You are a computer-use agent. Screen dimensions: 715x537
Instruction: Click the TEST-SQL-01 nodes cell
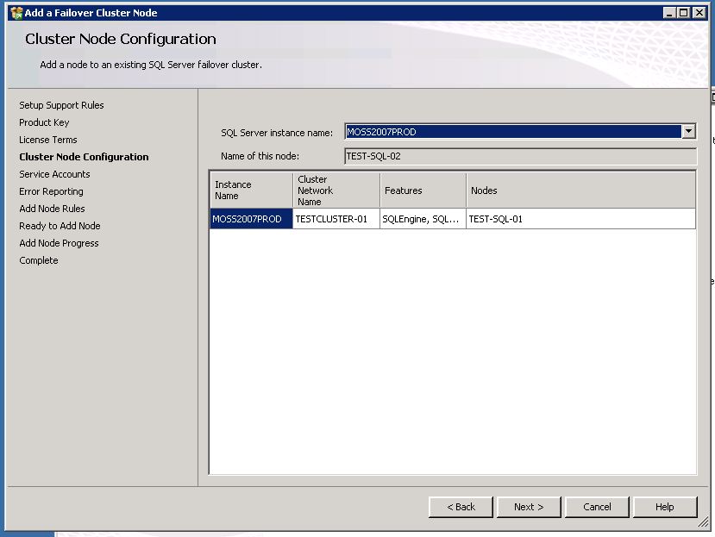(x=581, y=219)
